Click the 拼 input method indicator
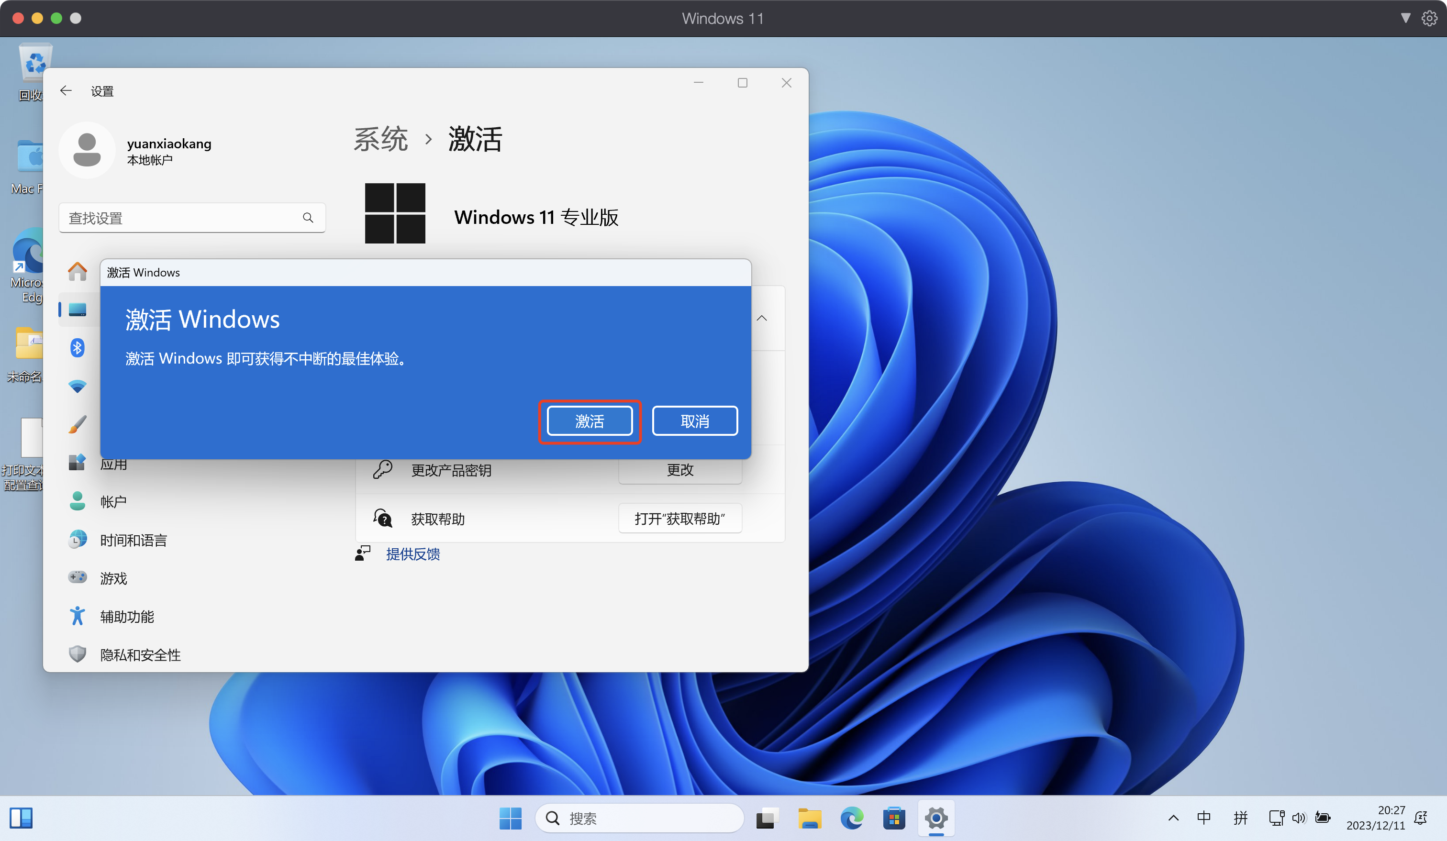Viewport: 1447px width, 841px height. click(1240, 818)
